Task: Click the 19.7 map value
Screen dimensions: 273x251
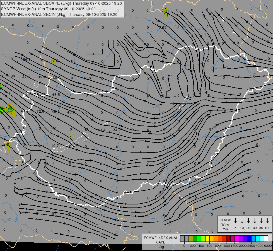Action: tap(55, 146)
